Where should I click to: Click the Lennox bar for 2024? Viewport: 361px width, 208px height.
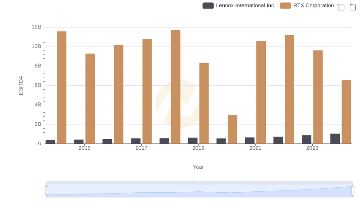tap(335, 139)
